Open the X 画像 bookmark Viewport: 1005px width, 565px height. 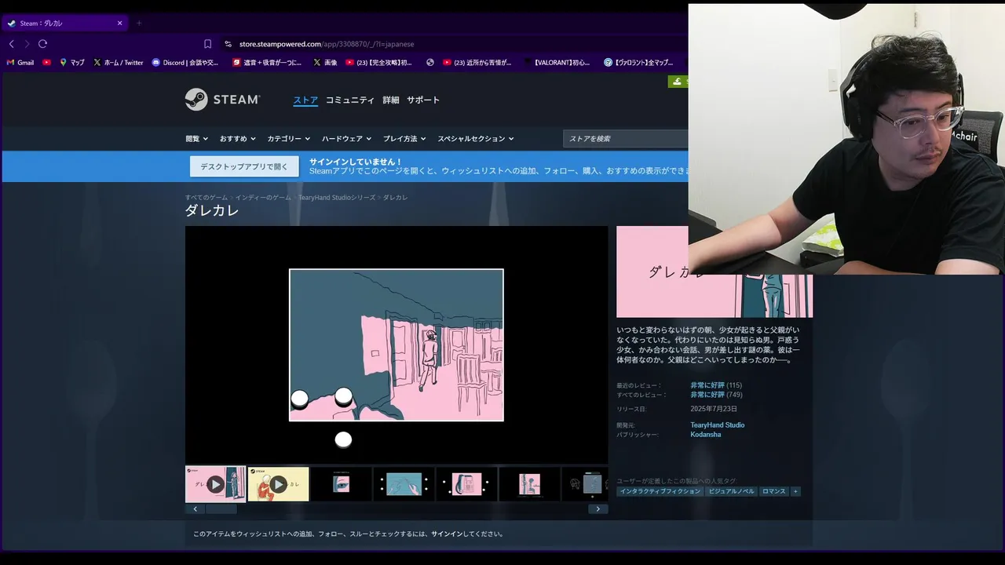pyautogui.click(x=325, y=62)
